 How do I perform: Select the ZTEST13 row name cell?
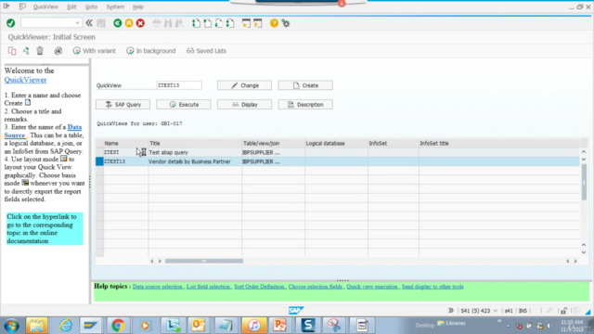(125, 161)
